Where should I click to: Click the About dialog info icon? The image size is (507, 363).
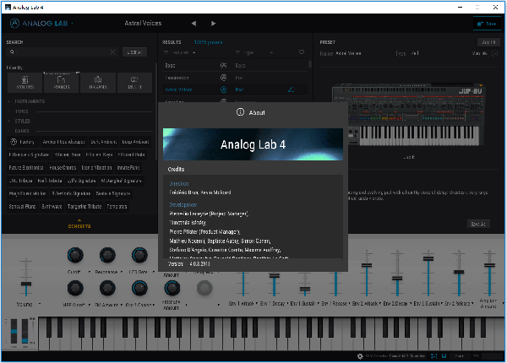point(240,112)
